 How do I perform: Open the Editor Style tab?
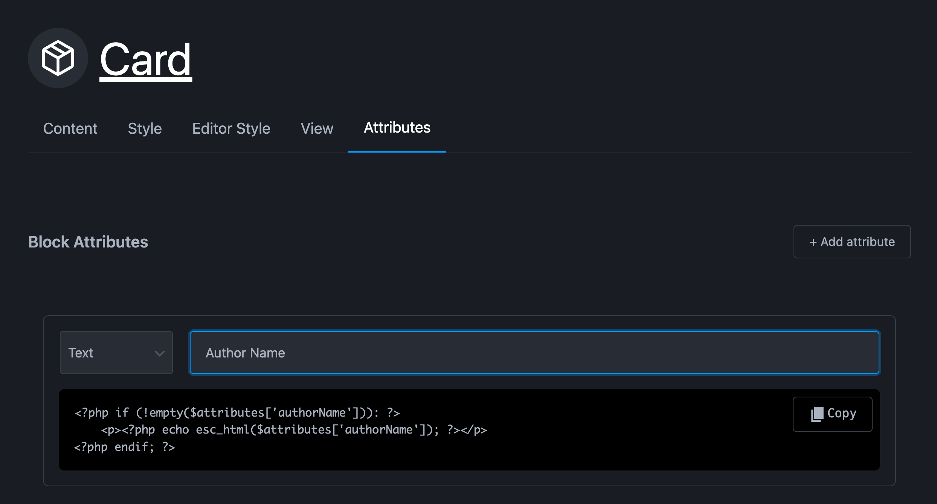click(x=231, y=129)
